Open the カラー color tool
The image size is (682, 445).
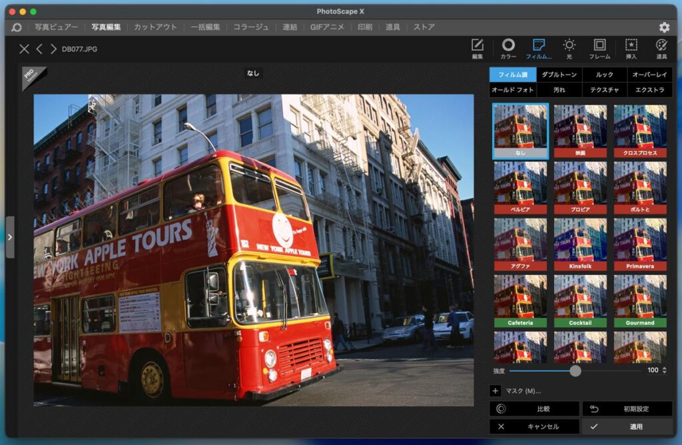coord(508,49)
